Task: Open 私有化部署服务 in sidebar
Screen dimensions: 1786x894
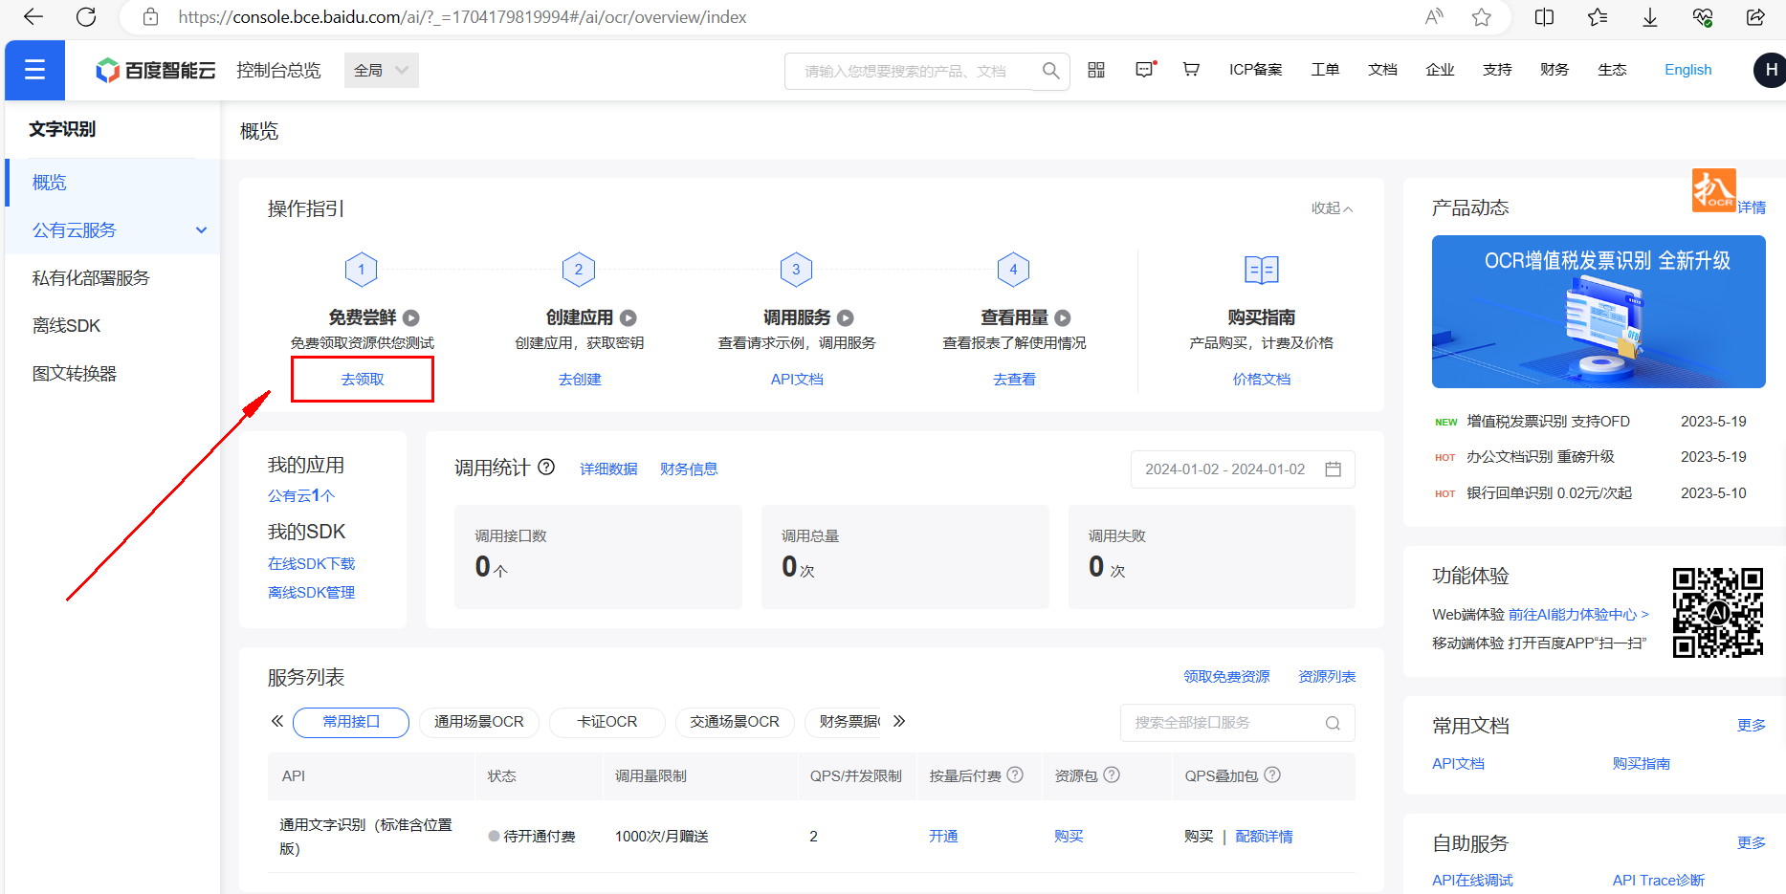Action: [x=91, y=278]
